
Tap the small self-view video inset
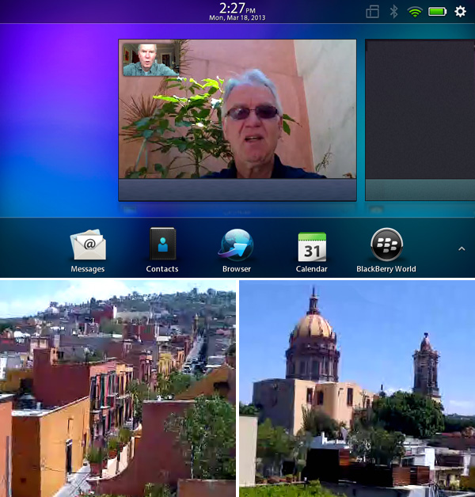pyautogui.click(x=150, y=59)
